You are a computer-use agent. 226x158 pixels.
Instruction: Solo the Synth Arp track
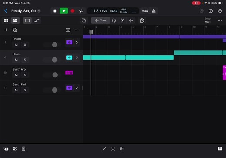(25, 75)
